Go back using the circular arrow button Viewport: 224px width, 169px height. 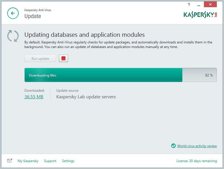[13, 13]
